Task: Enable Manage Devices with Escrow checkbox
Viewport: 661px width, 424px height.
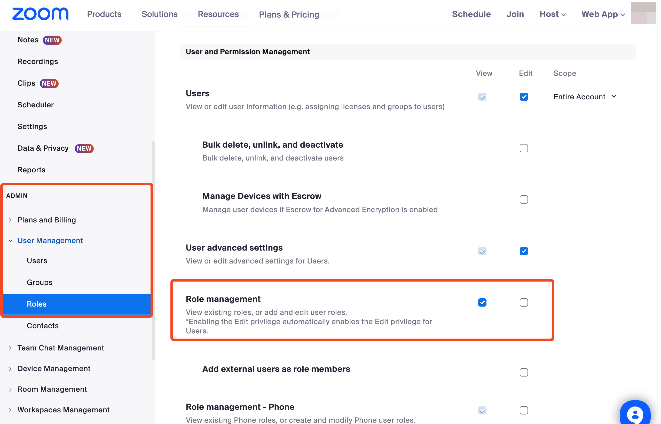Action: (x=524, y=199)
